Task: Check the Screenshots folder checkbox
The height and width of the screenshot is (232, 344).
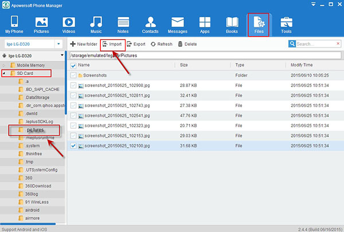Action: click(x=73, y=76)
